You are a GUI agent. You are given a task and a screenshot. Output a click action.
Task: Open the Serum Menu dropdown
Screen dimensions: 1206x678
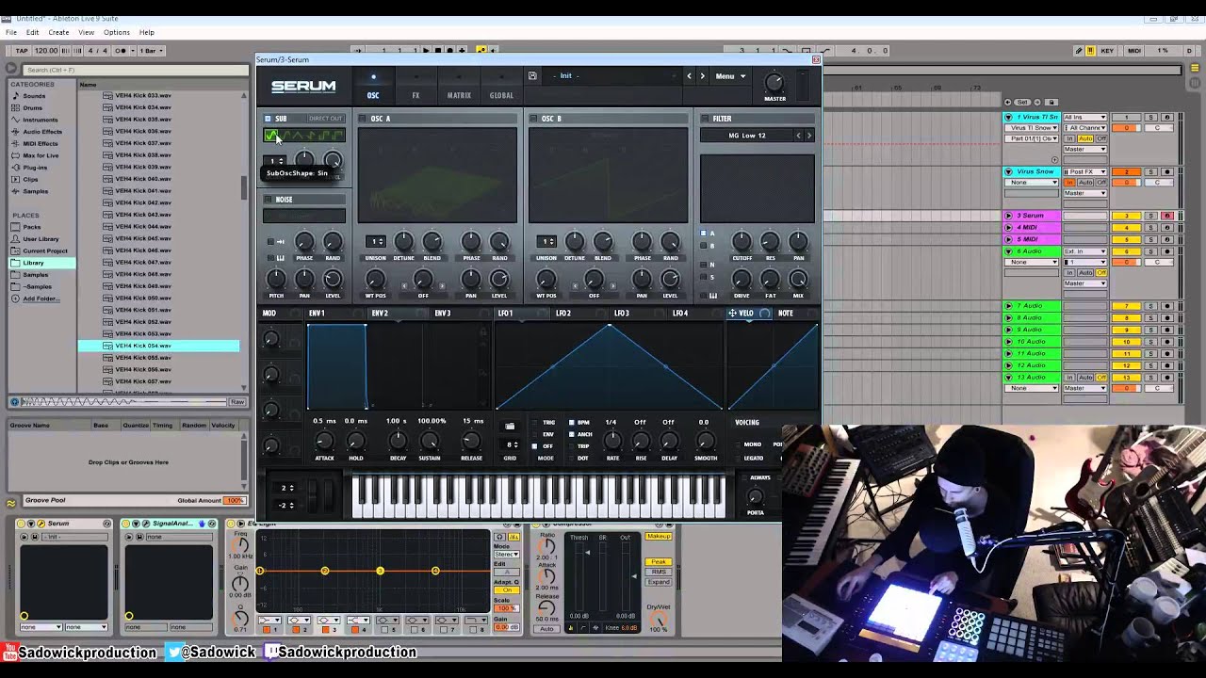click(x=730, y=76)
